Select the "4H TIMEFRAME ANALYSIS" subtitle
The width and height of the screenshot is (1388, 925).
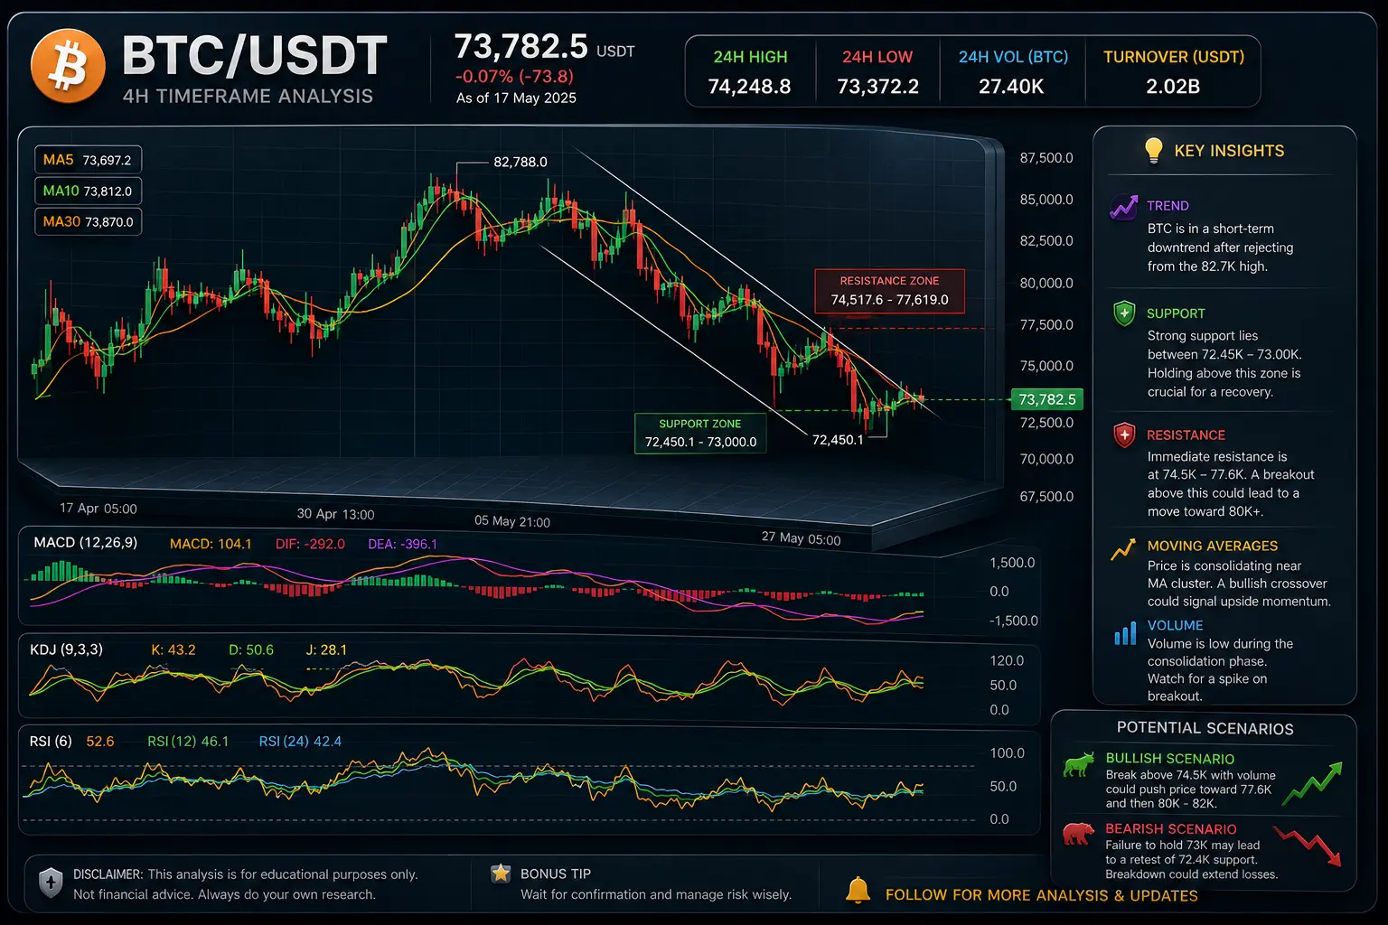(248, 97)
